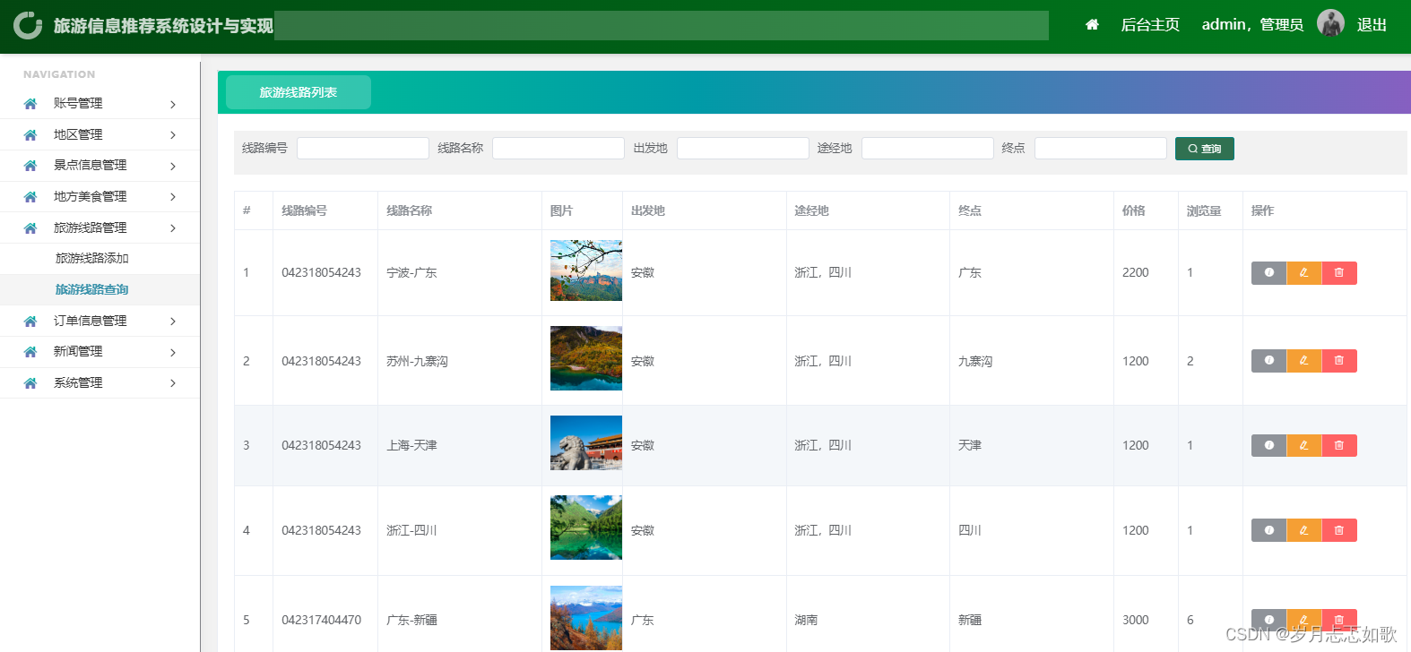Open the 浙江-四川 route thumbnail image
Screen dimensions: 1411x652
click(586, 528)
